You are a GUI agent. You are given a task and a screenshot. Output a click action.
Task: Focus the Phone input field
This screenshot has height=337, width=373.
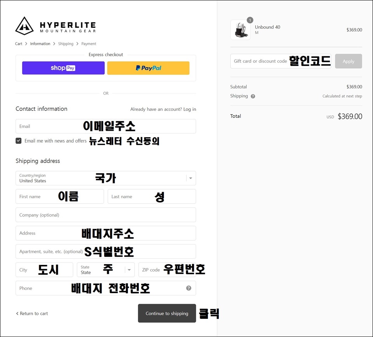tap(106, 288)
